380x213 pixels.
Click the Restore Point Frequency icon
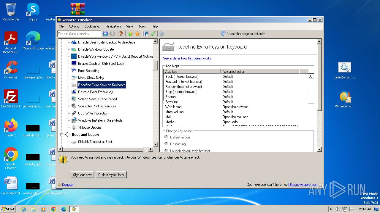pyautogui.click(x=74, y=92)
